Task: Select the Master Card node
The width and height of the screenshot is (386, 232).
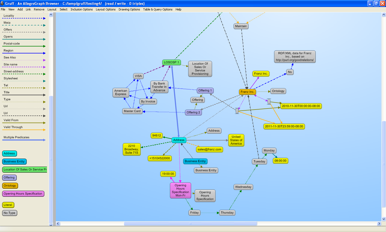Action: (132, 111)
